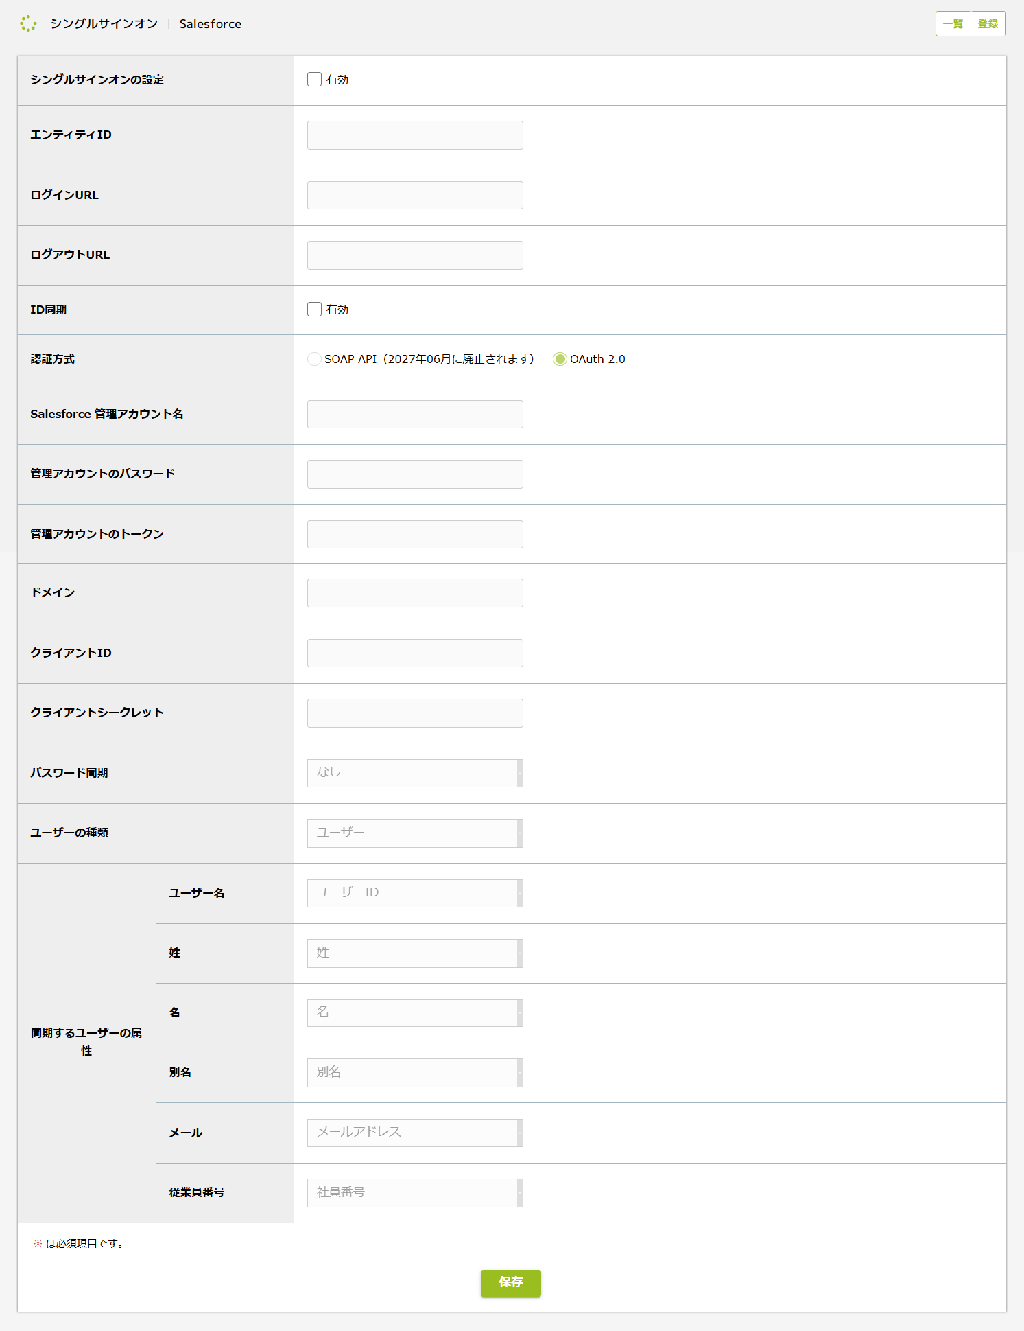Screen dimensions: 1024x1331
Task: Focus the クライアントシークレット input field
Action: click(x=415, y=713)
